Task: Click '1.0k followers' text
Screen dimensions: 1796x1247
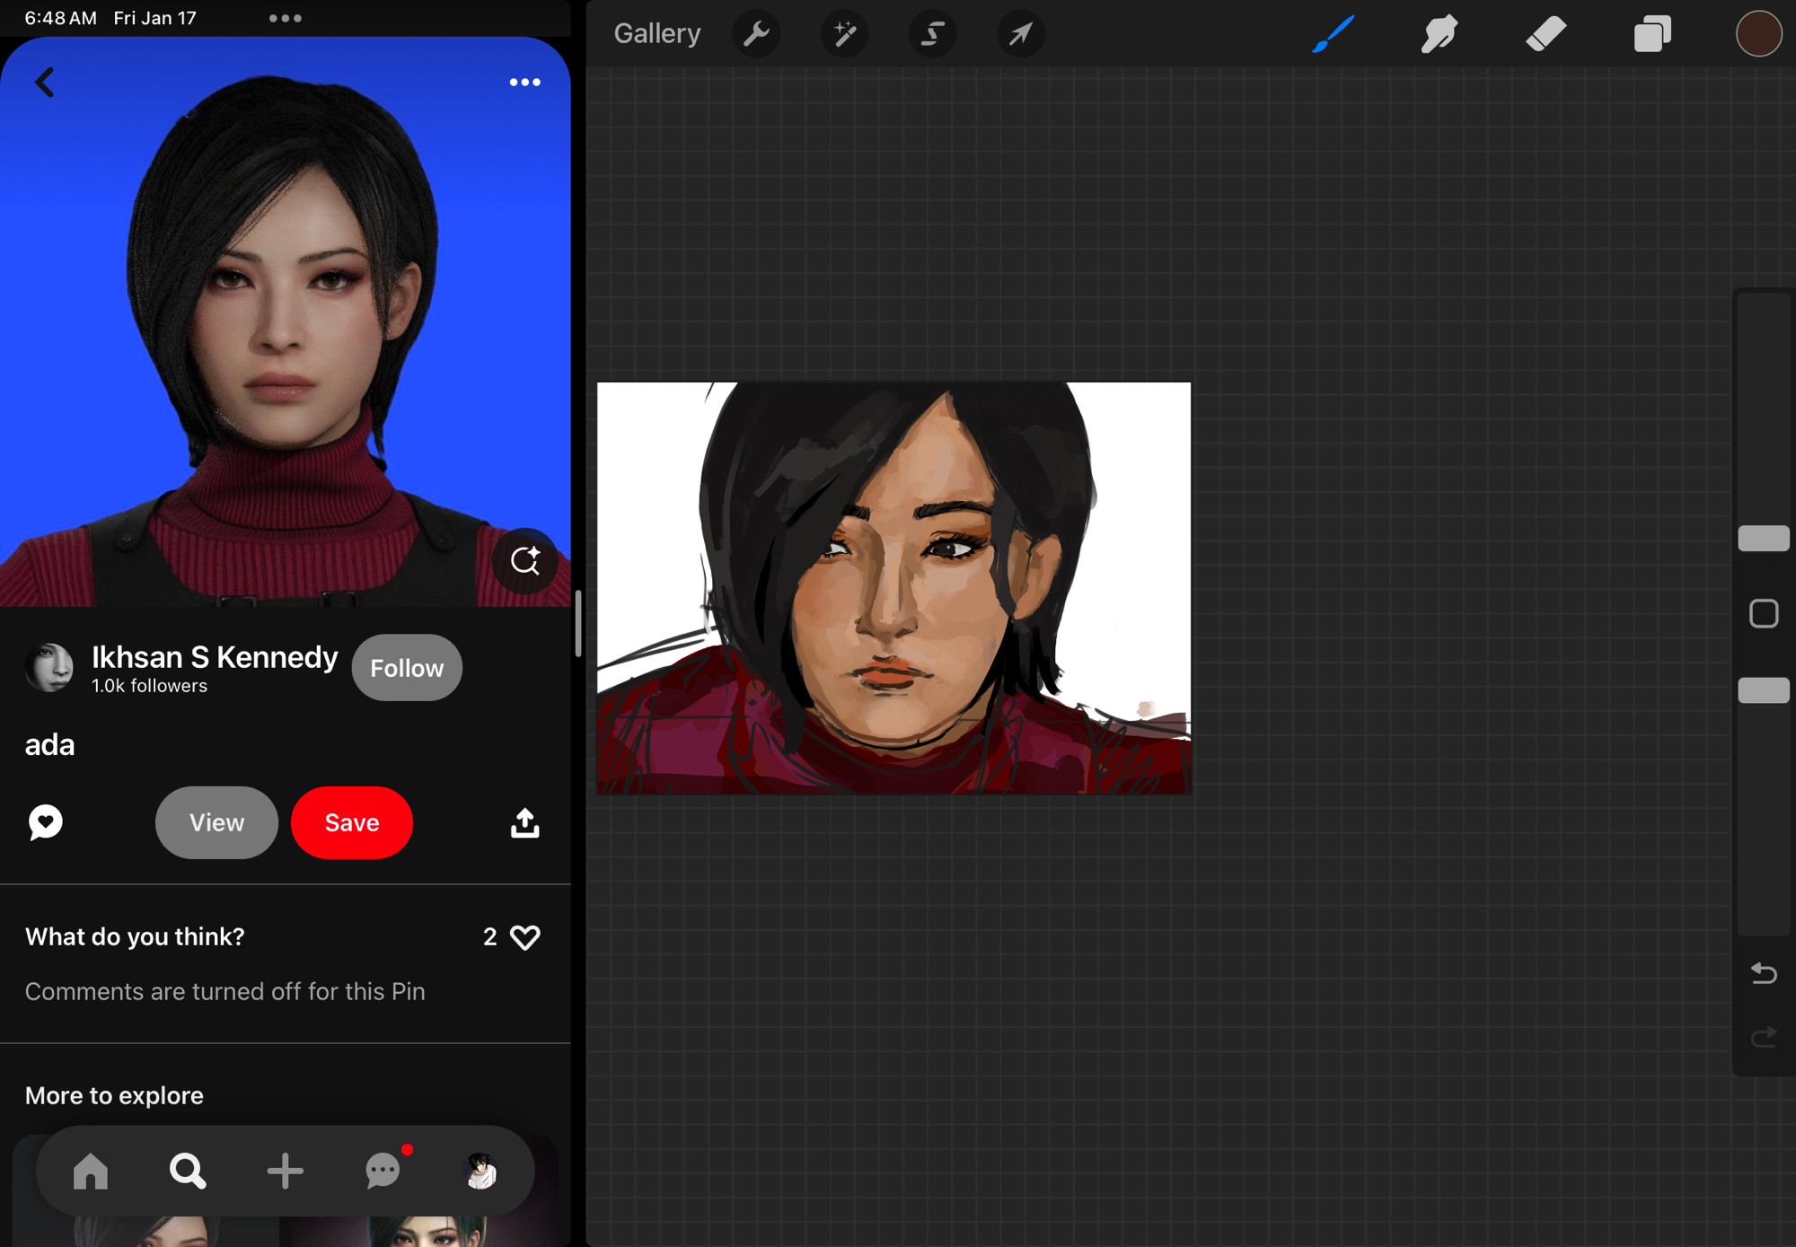Action: coord(149,686)
